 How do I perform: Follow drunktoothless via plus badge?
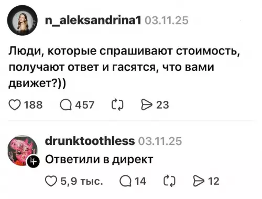pos(34,161)
